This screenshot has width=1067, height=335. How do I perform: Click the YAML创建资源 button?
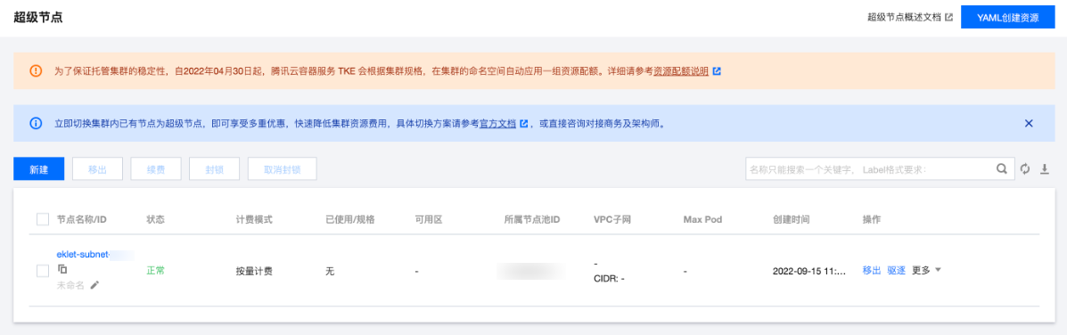pos(1008,18)
